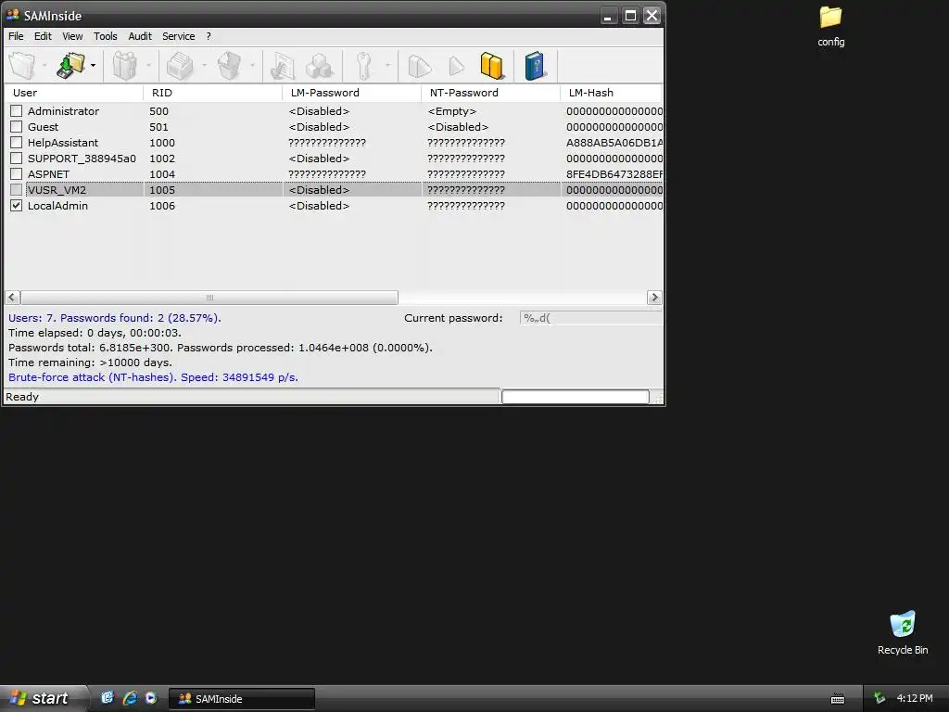Expand the dropdown arrow beside the import icon
The width and height of the screenshot is (949, 712).
[44, 66]
